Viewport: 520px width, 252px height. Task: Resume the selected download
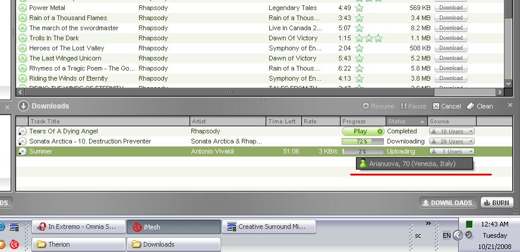pyautogui.click(x=378, y=106)
